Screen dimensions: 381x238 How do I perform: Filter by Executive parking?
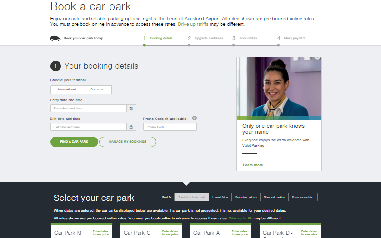coord(246,197)
